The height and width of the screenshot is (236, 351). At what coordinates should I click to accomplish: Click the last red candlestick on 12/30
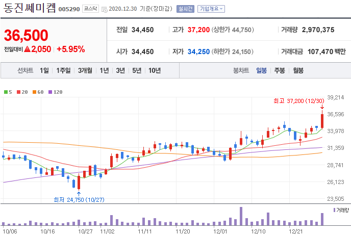(322, 121)
